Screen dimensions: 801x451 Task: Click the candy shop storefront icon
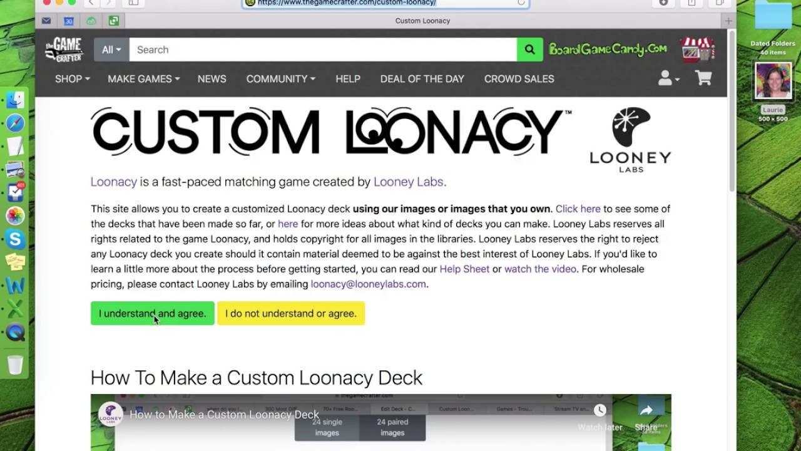pyautogui.click(x=698, y=49)
